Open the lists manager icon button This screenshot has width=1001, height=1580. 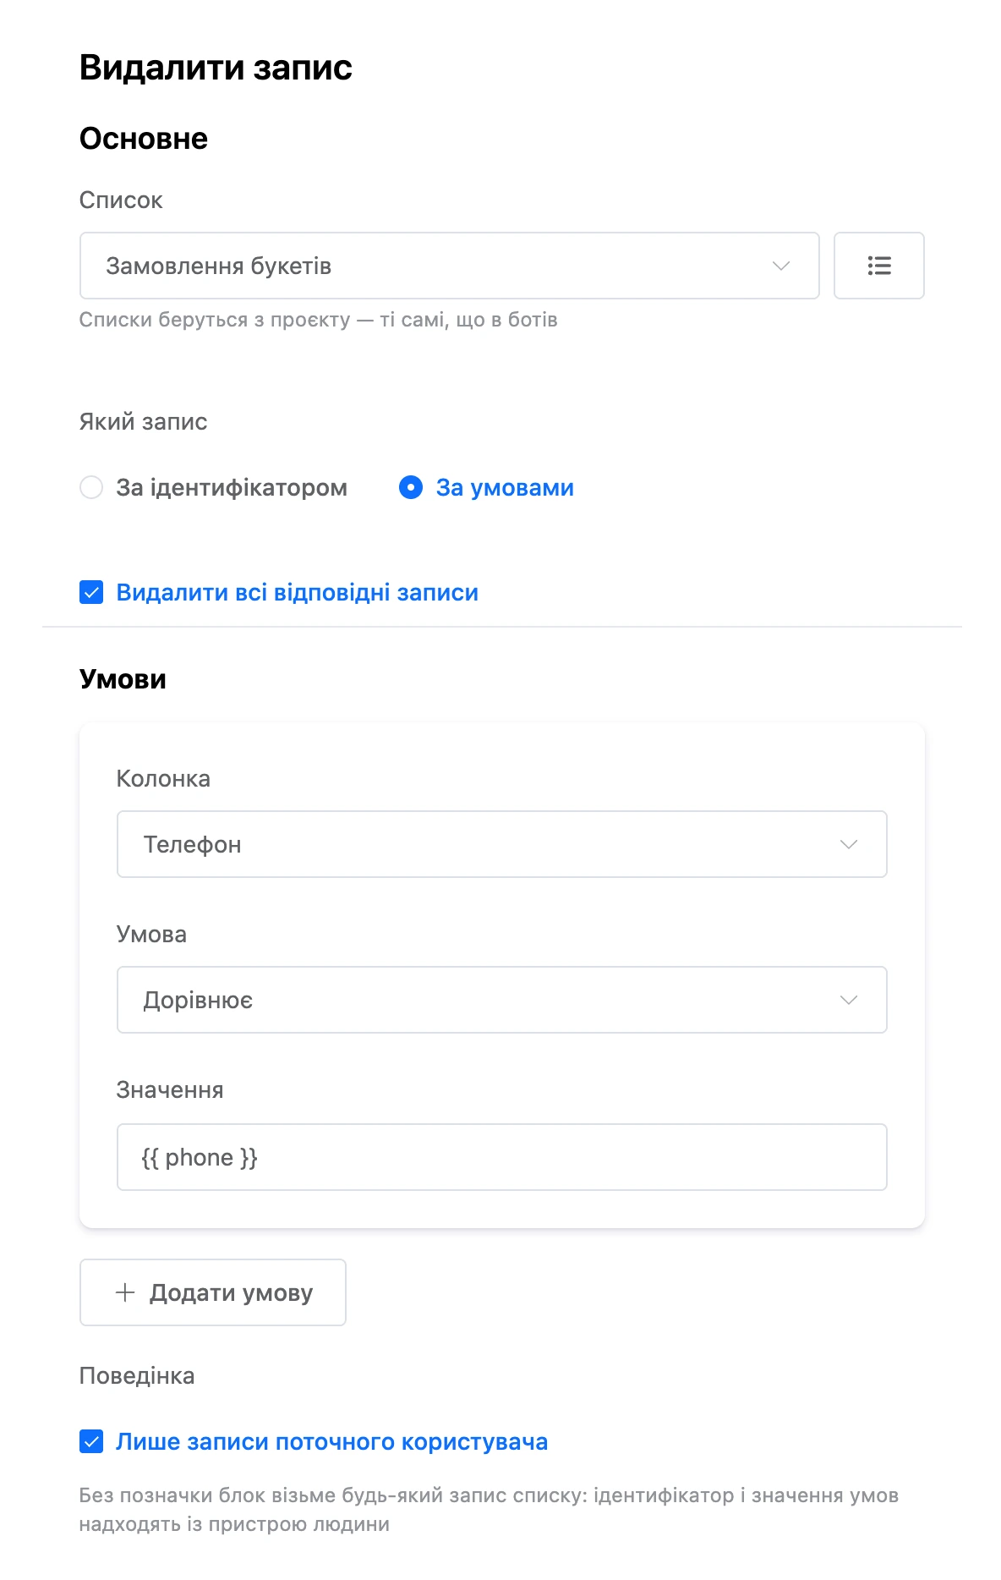pyautogui.click(x=878, y=266)
